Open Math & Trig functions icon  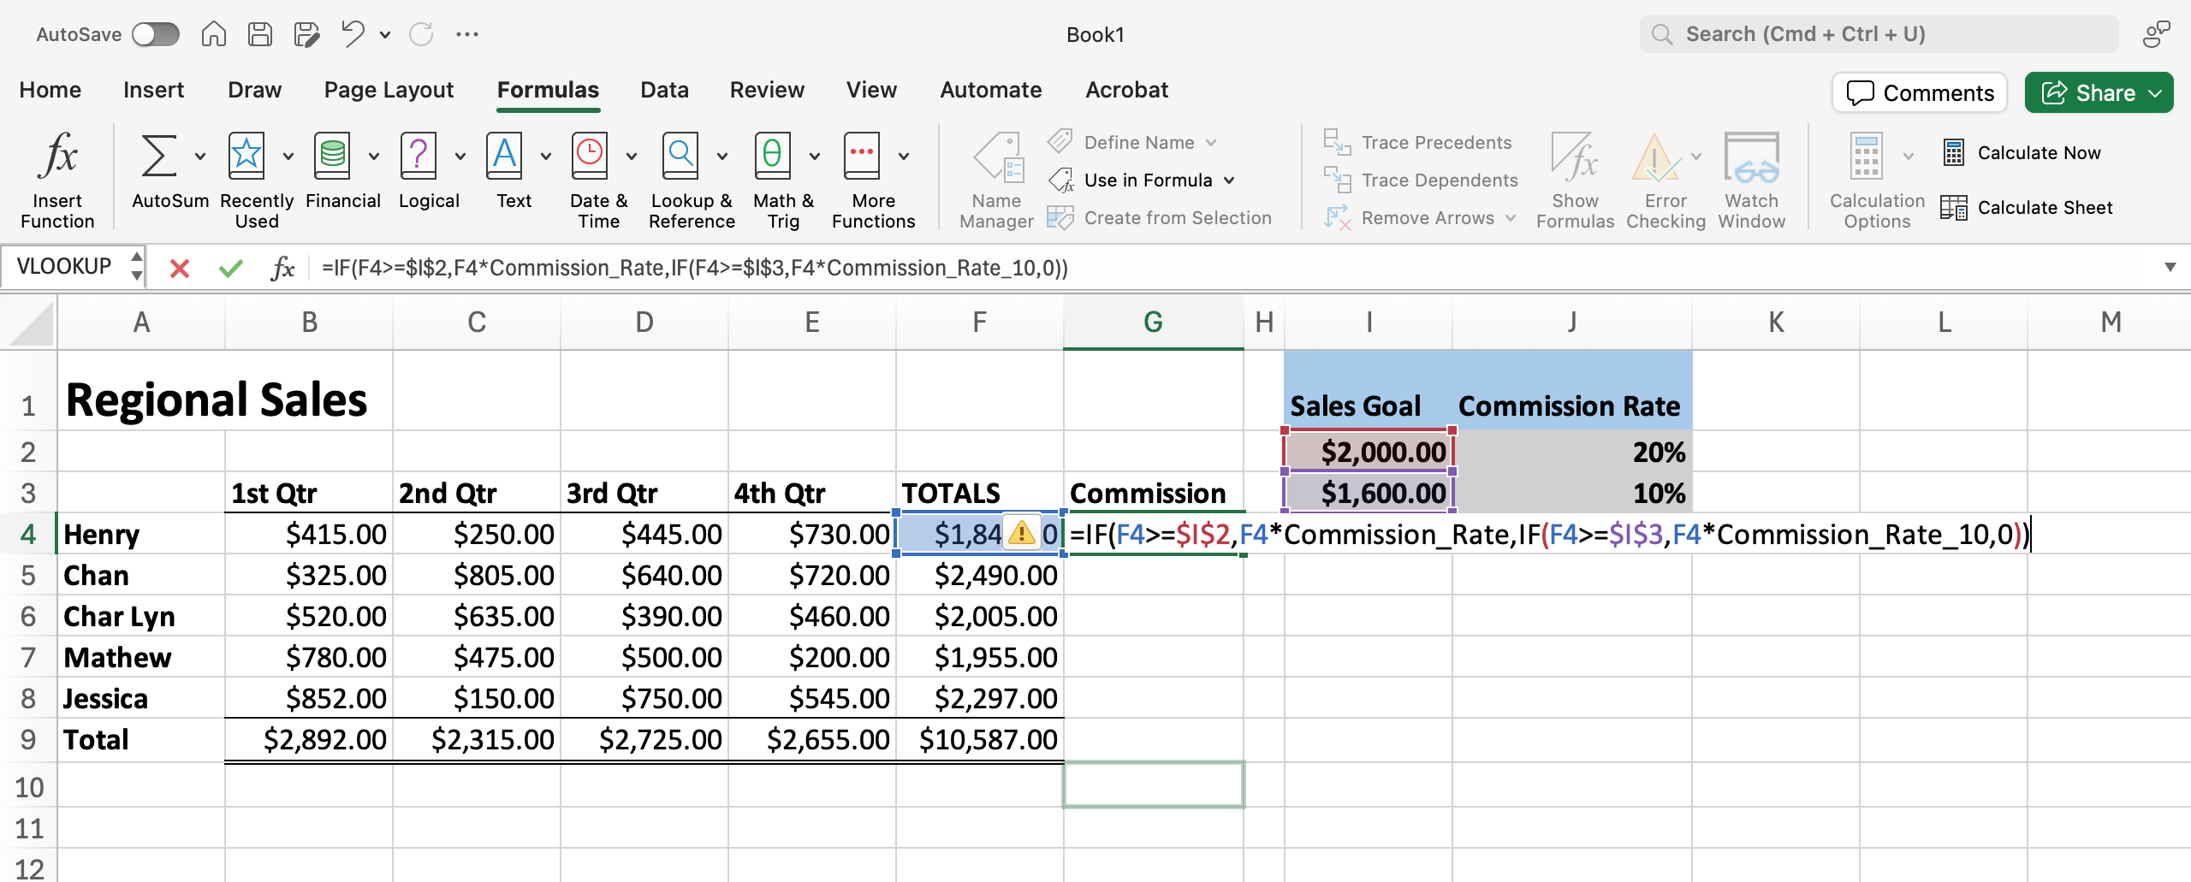(x=772, y=157)
